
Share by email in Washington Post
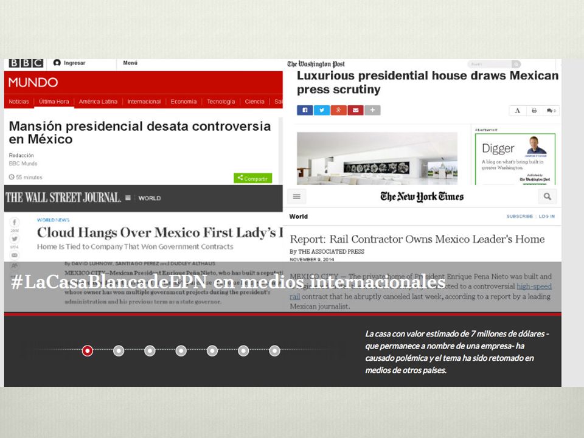coord(356,110)
